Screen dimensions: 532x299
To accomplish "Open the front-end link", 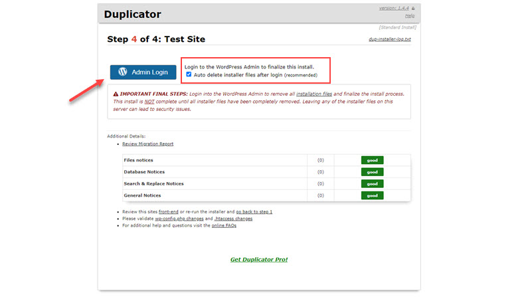I will (168, 212).
